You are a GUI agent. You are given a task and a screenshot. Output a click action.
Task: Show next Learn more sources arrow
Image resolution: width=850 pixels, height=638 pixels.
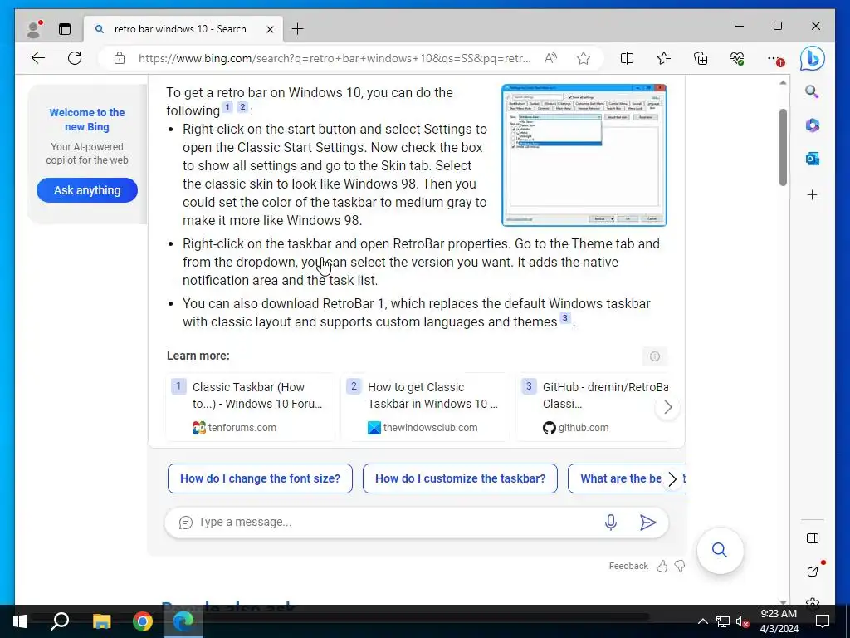coord(668,407)
